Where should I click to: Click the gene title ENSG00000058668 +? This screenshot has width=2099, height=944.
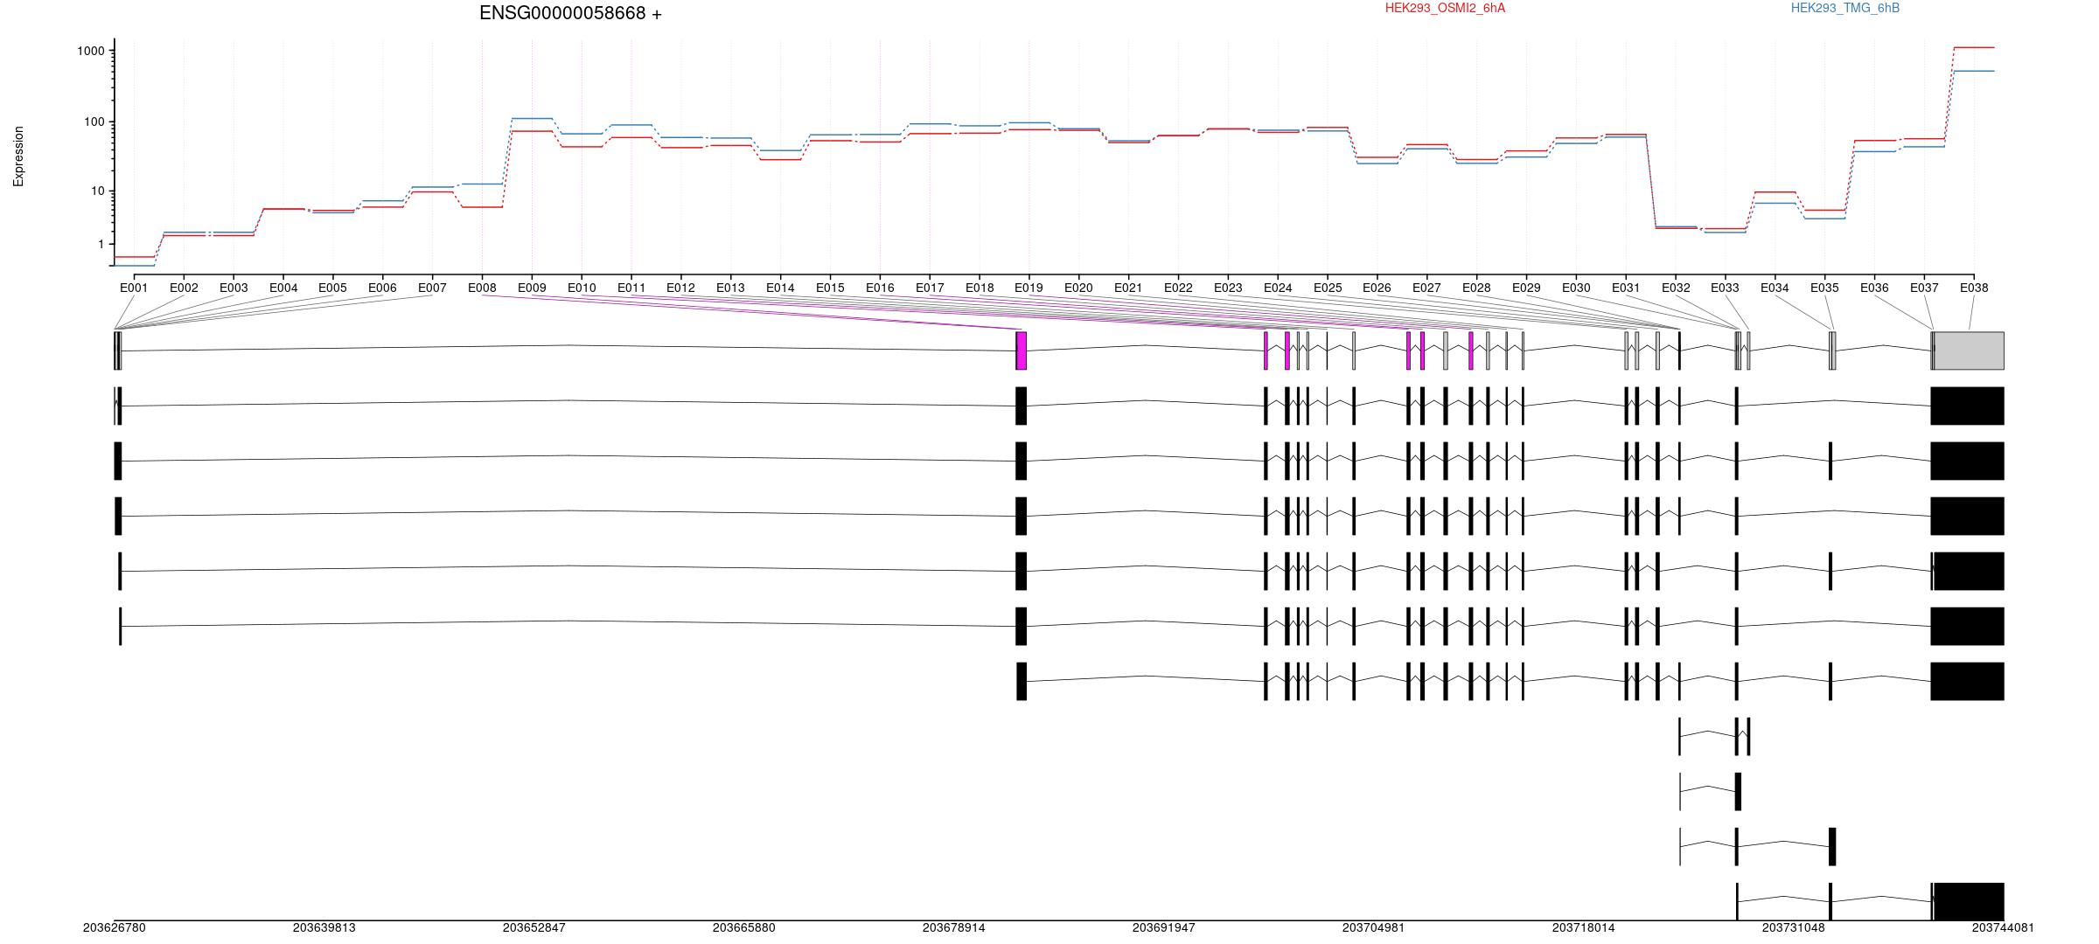570,14
